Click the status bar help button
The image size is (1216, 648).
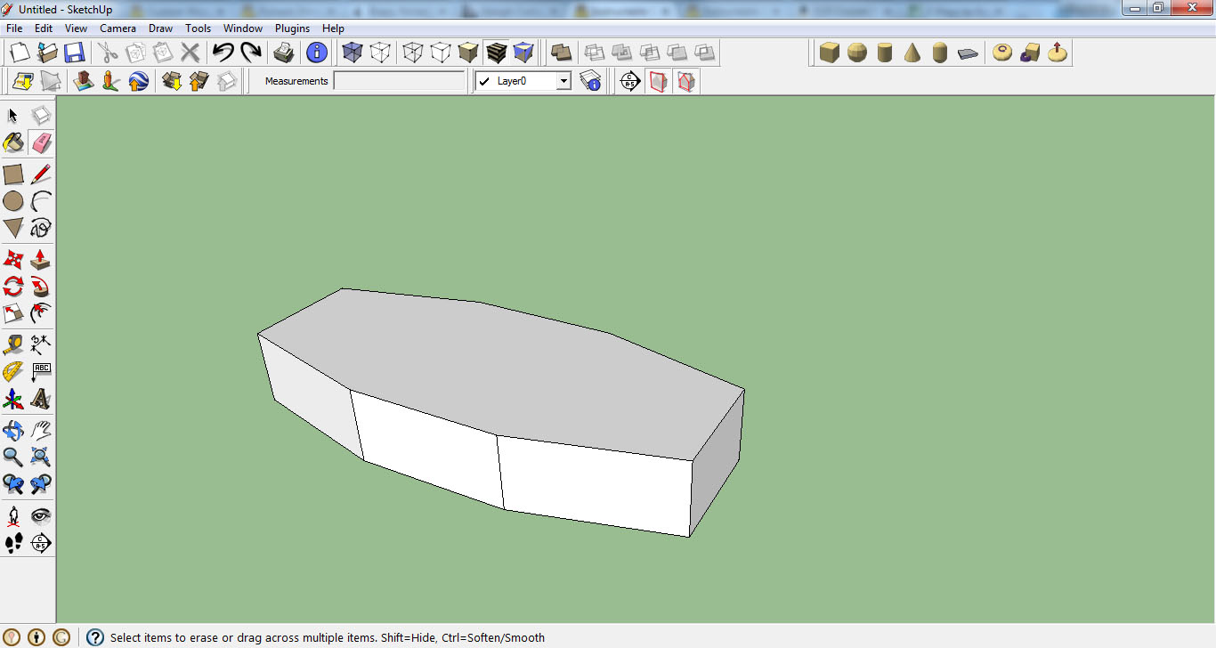95,637
